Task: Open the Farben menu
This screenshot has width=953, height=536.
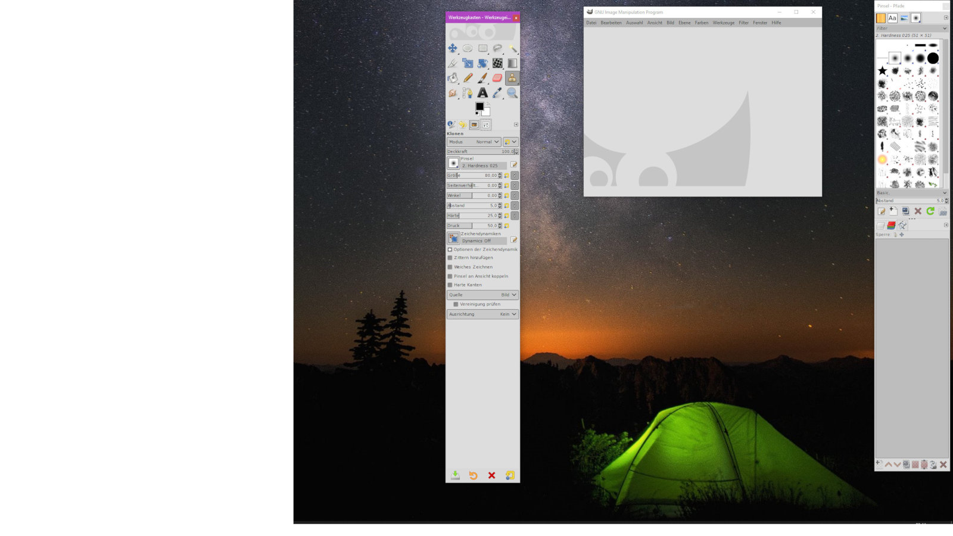Action: coord(702,23)
